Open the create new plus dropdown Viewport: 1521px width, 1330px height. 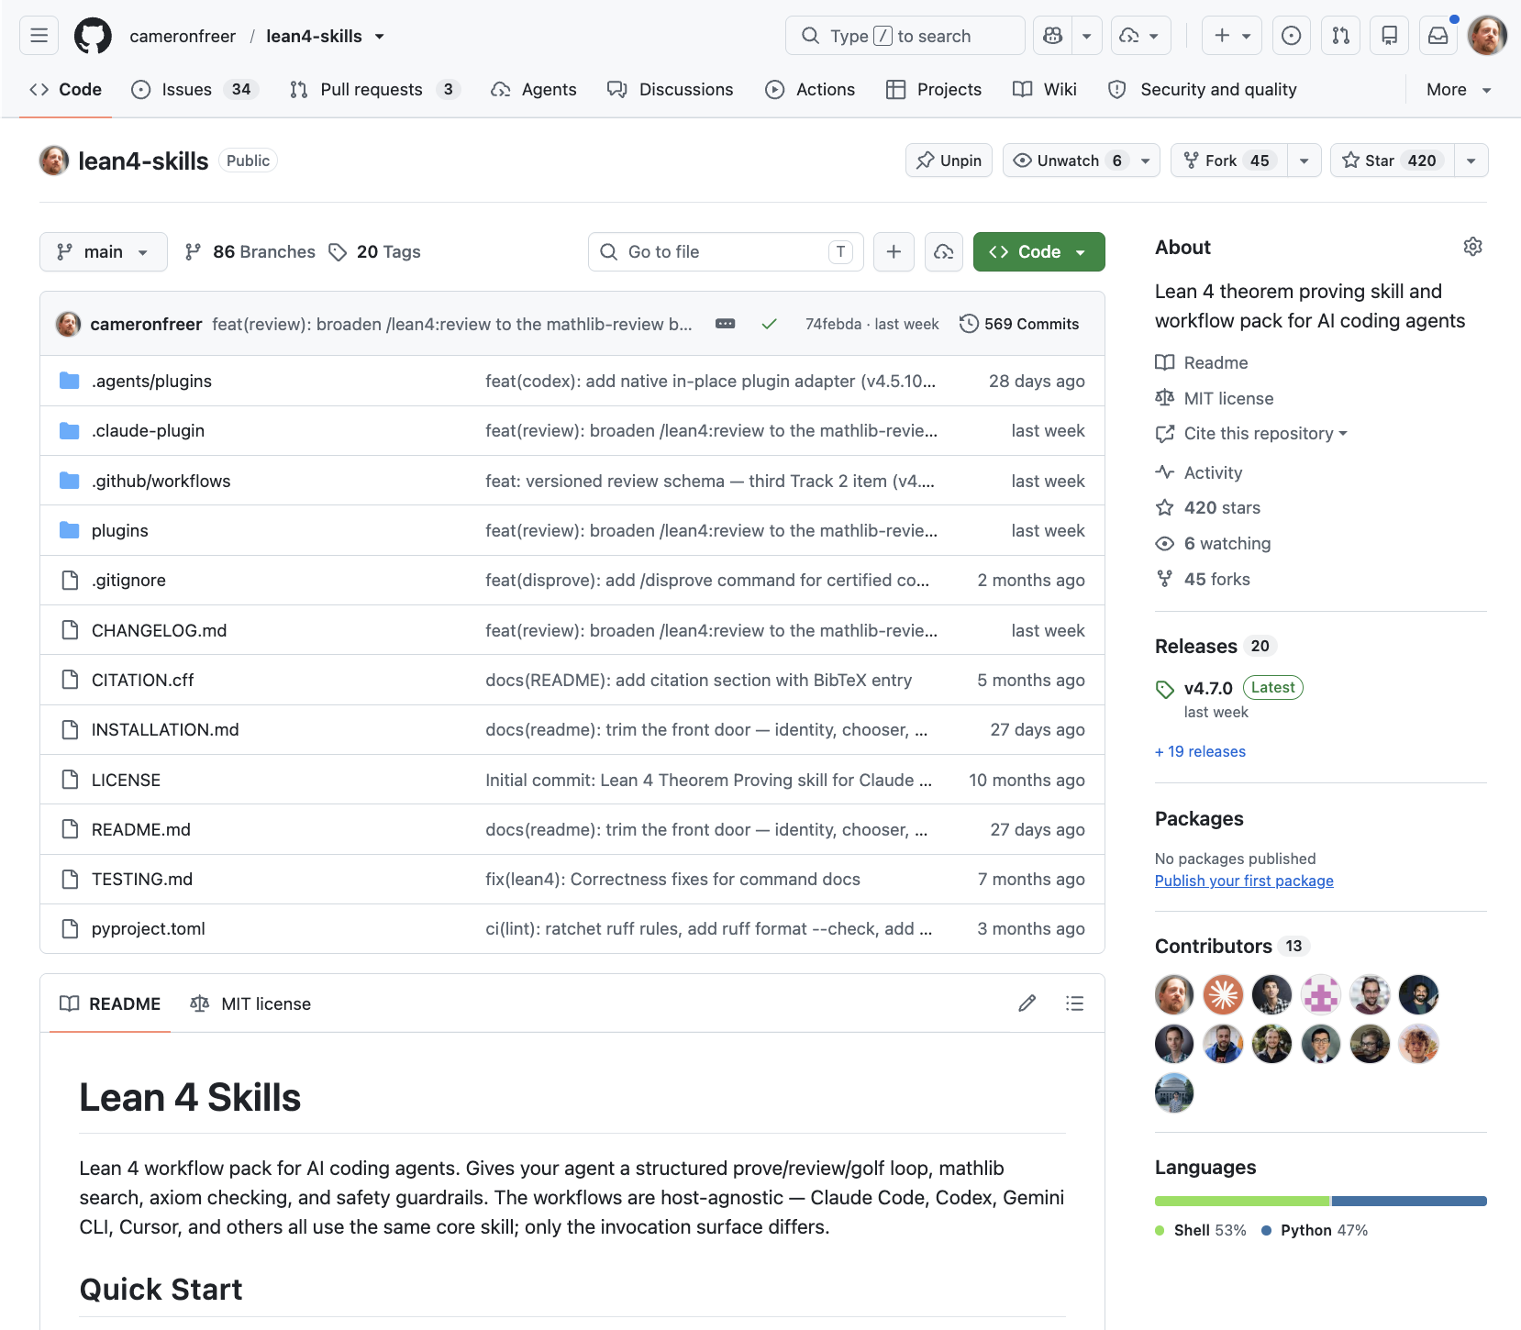(x=1232, y=36)
